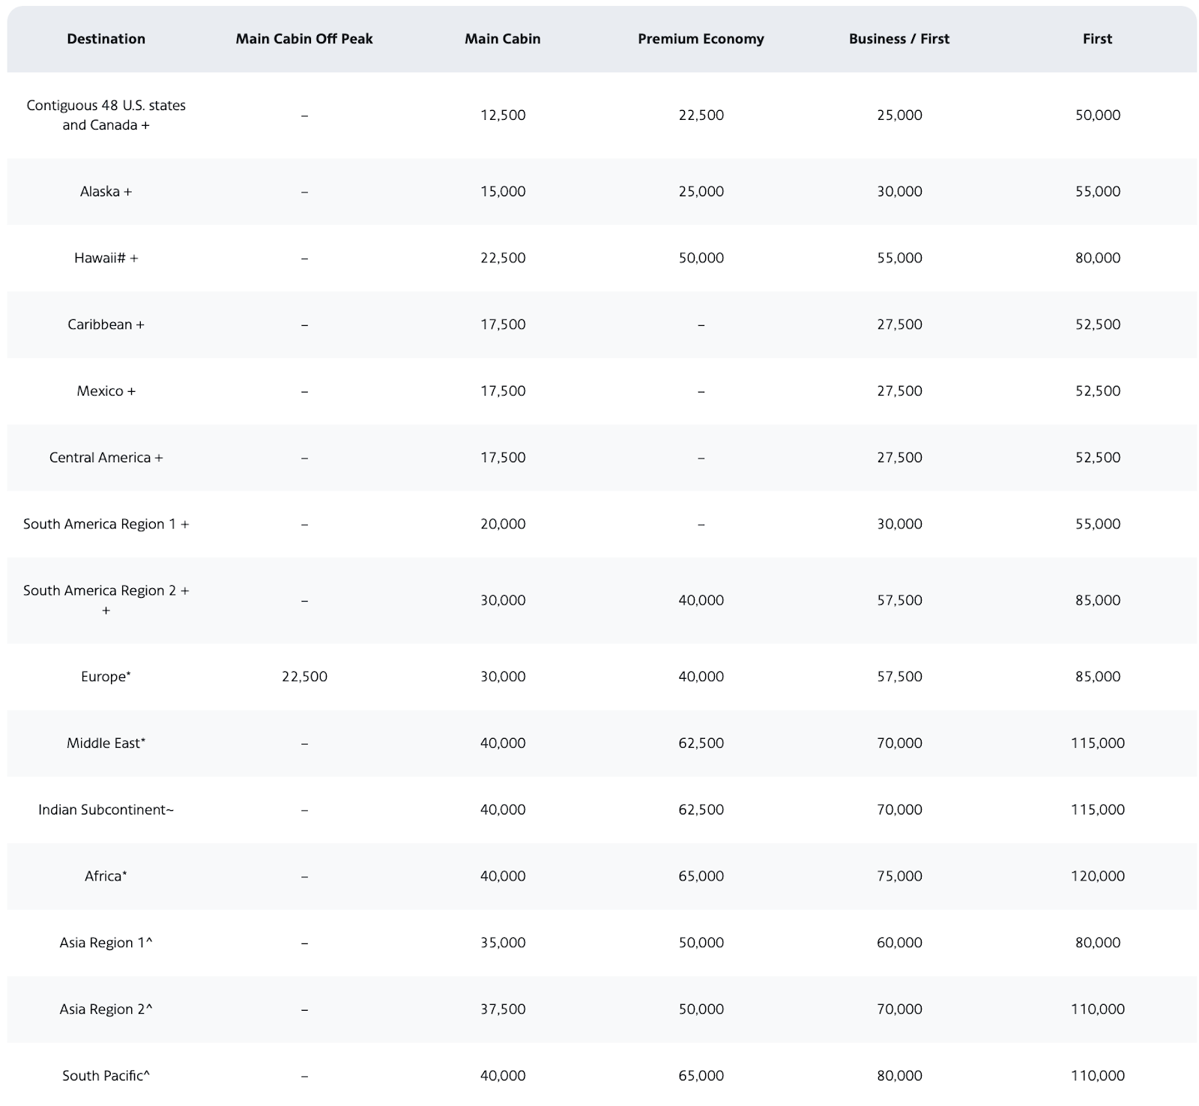Select the Caribbean destination label
The width and height of the screenshot is (1199, 1106).
pos(106,324)
